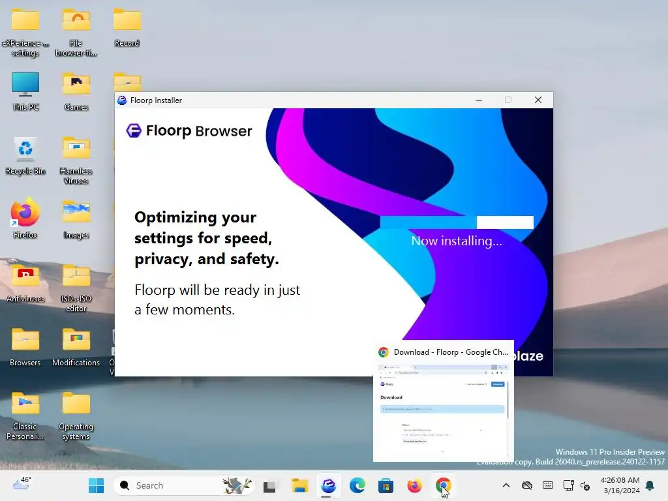Select the This PC desktop icon

click(x=25, y=91)
